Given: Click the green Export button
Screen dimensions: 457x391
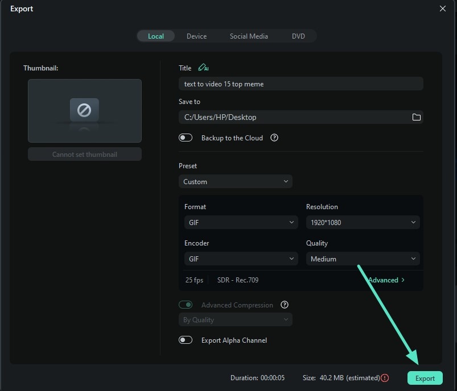Looking at the screenshot, I should click(x=425, y=378).
